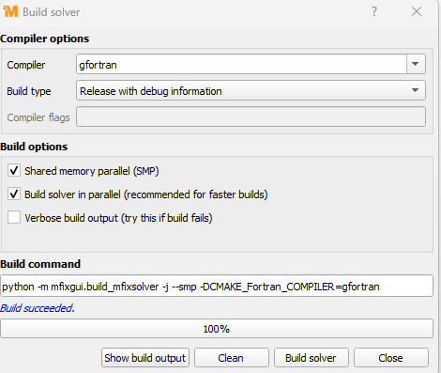Click the 'Build options' heading
This screenshot has width=441, height=373.
click(34, 147)
